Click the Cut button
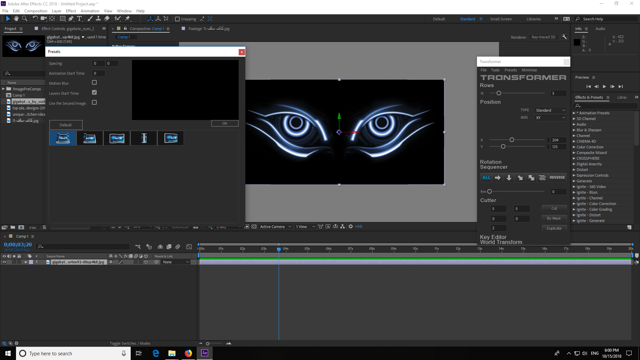This screenshot has width=640, height=360. tap(554, 208)
